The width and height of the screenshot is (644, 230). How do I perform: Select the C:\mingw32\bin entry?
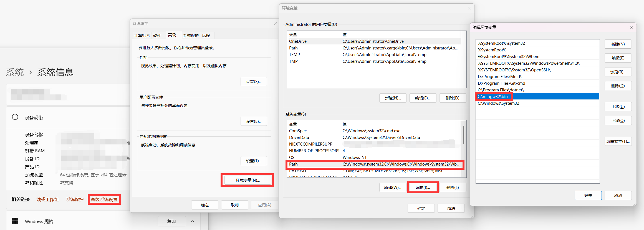(538, 97)
